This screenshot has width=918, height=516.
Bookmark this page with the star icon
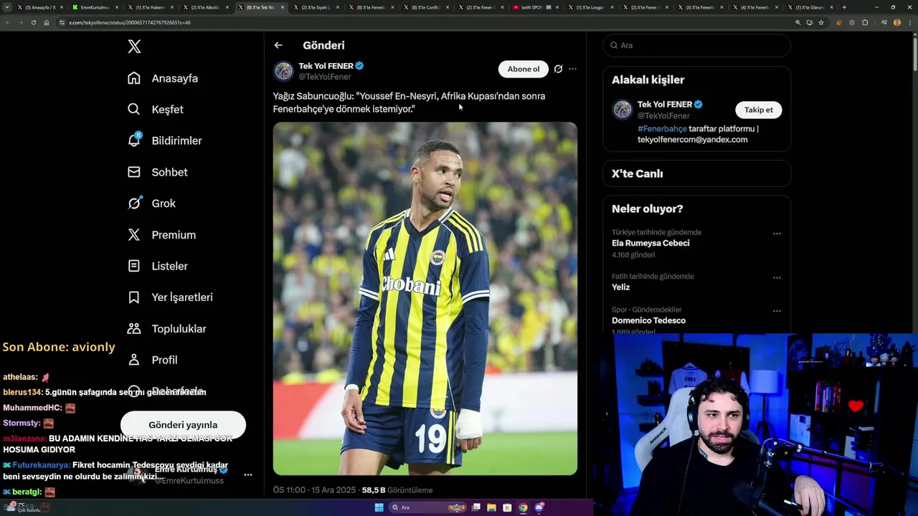[x=821, y=22]
